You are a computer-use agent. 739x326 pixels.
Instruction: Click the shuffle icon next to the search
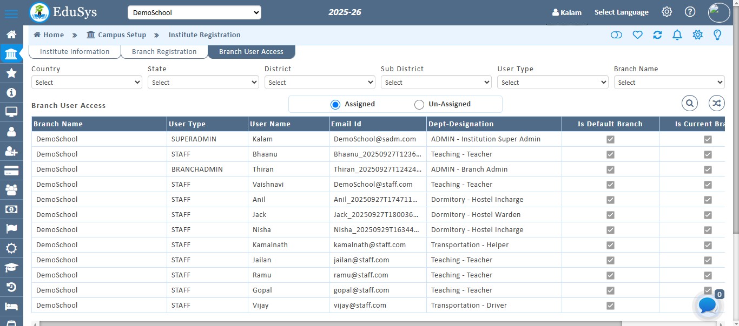716,103
